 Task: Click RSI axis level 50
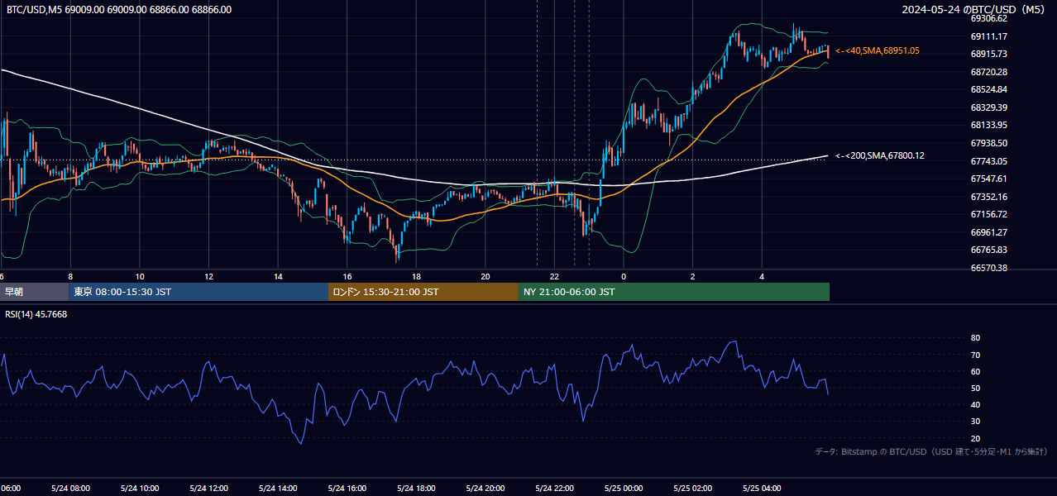click(x=975, y=388)
